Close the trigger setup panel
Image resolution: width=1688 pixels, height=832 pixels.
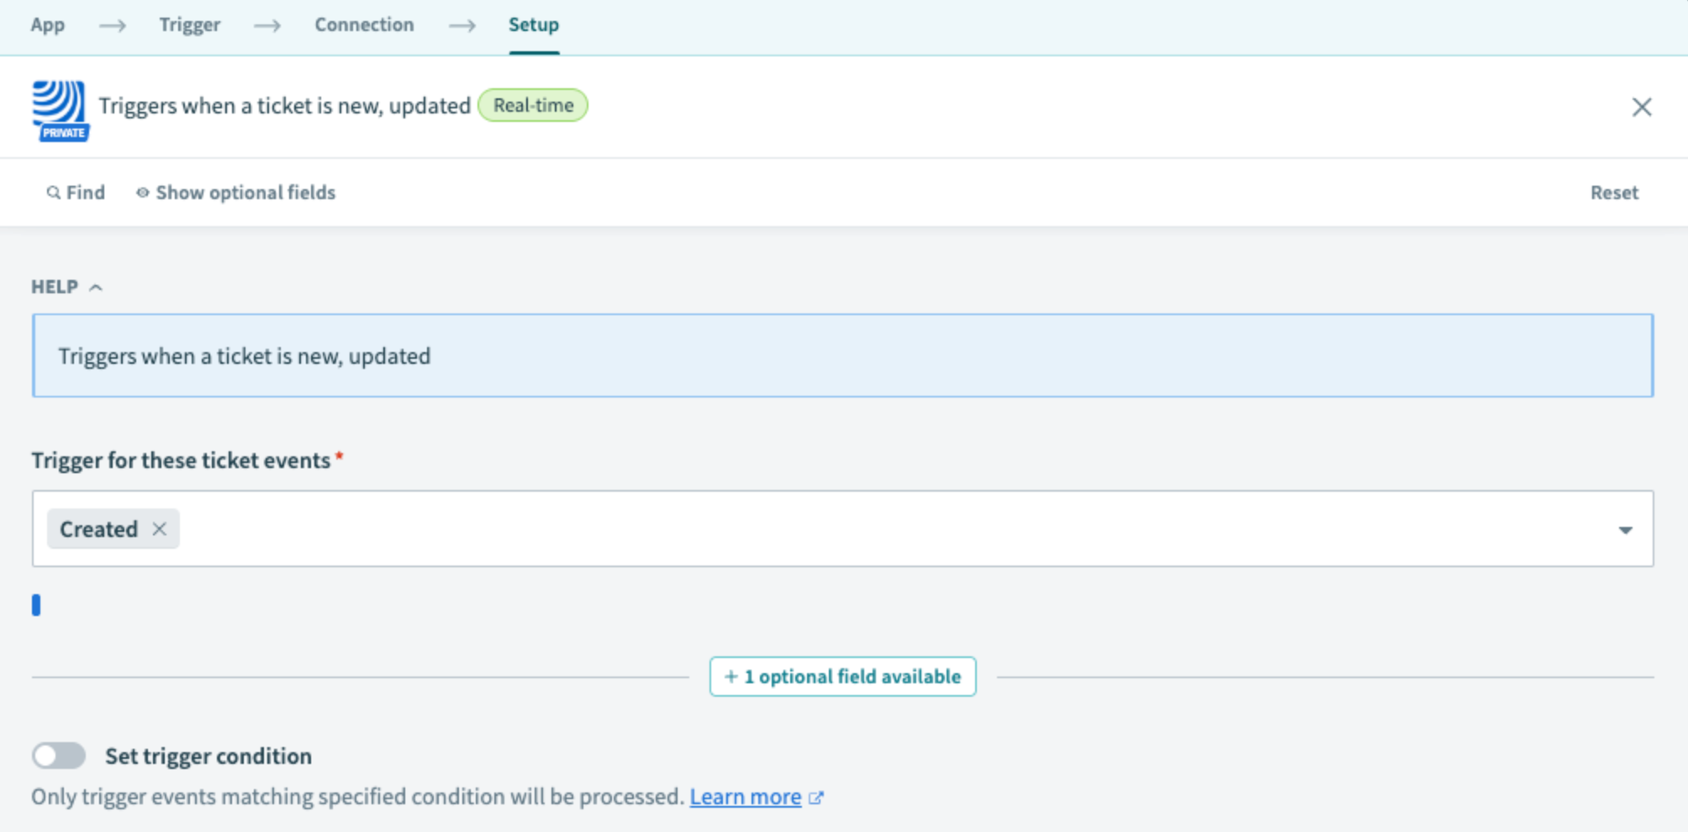click(x=1641, y=107)
